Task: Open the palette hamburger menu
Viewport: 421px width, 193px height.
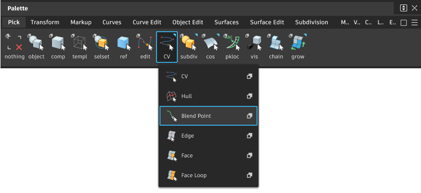Action: pyautogui.click(x=415, y=23)
